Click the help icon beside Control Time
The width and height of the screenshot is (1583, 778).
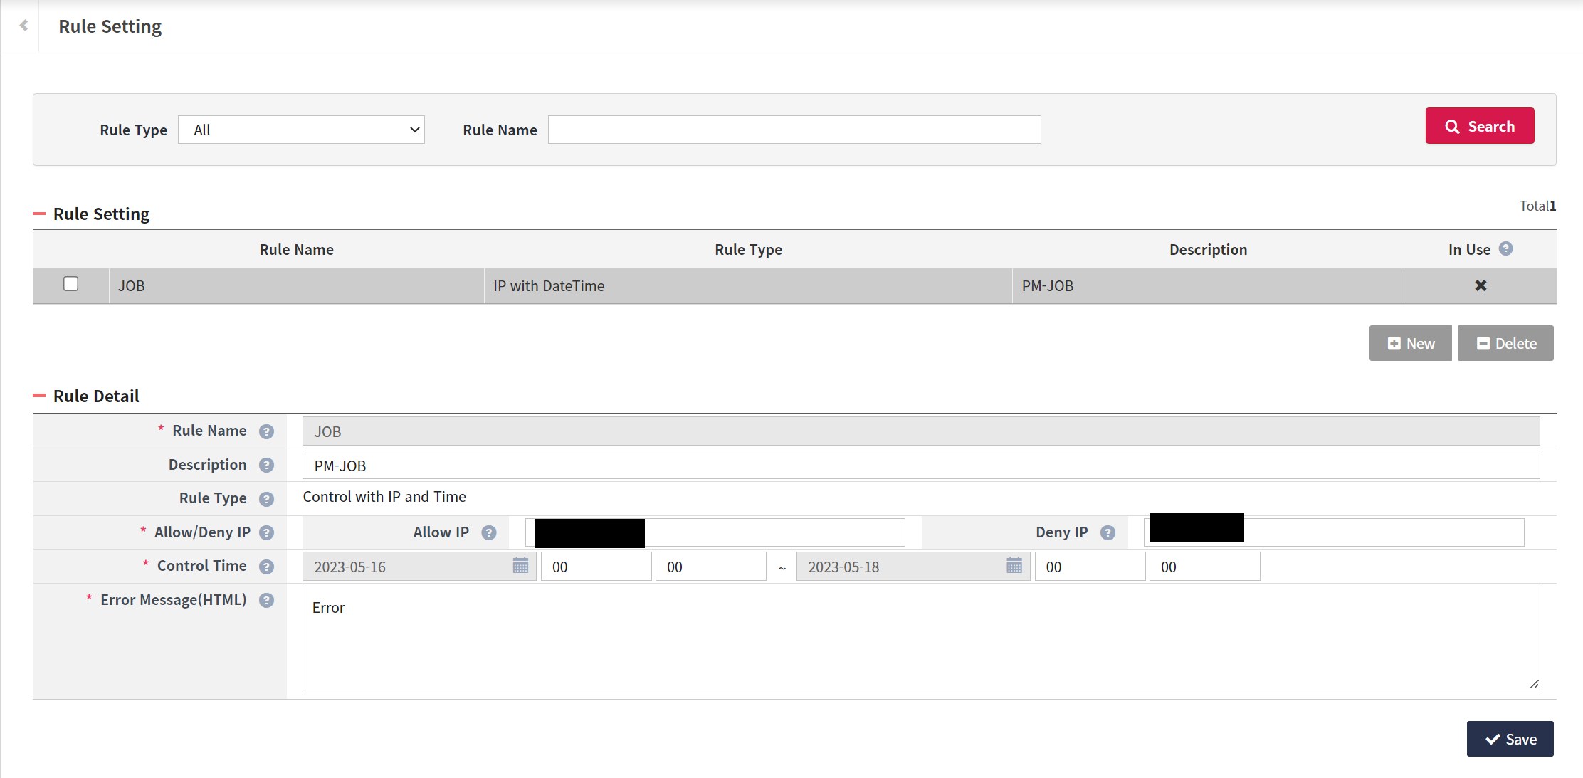(x=266, y=566)
